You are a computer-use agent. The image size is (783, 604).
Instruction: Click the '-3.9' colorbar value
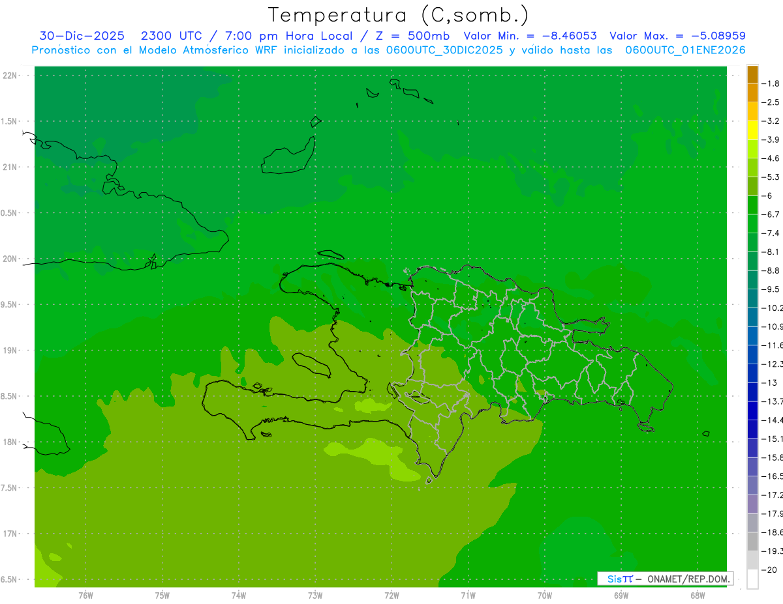pos(771,139)
